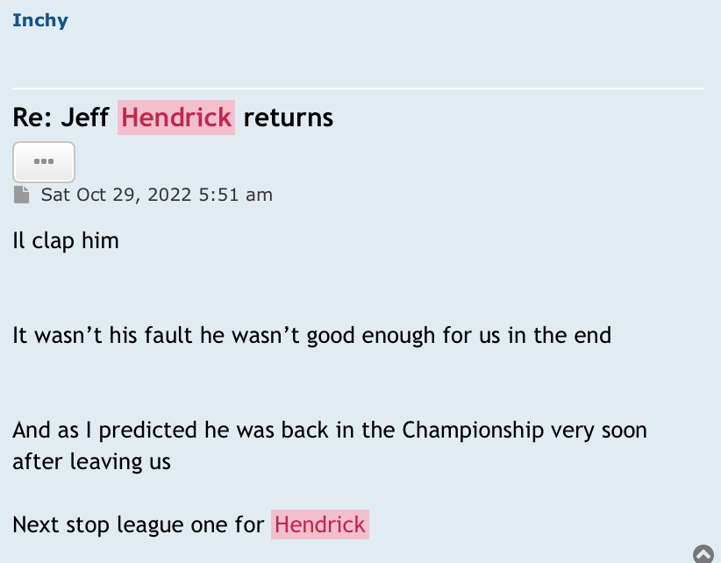Viewport: 721px width, 563px height.
Task: Click the post options ellipsis button
Action: point(44,162)
